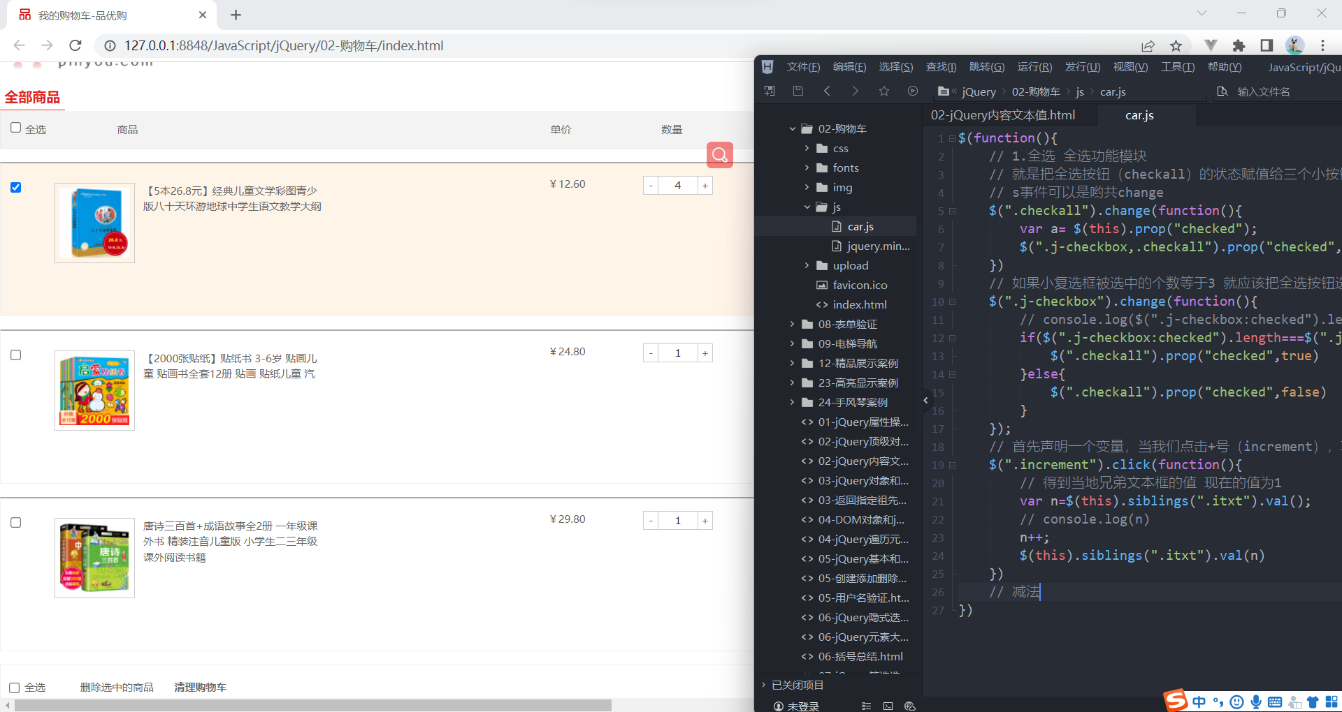Select the Sogou input method icon in tray
This screenshot has height=712, width=1342.
pos(1175,701)
